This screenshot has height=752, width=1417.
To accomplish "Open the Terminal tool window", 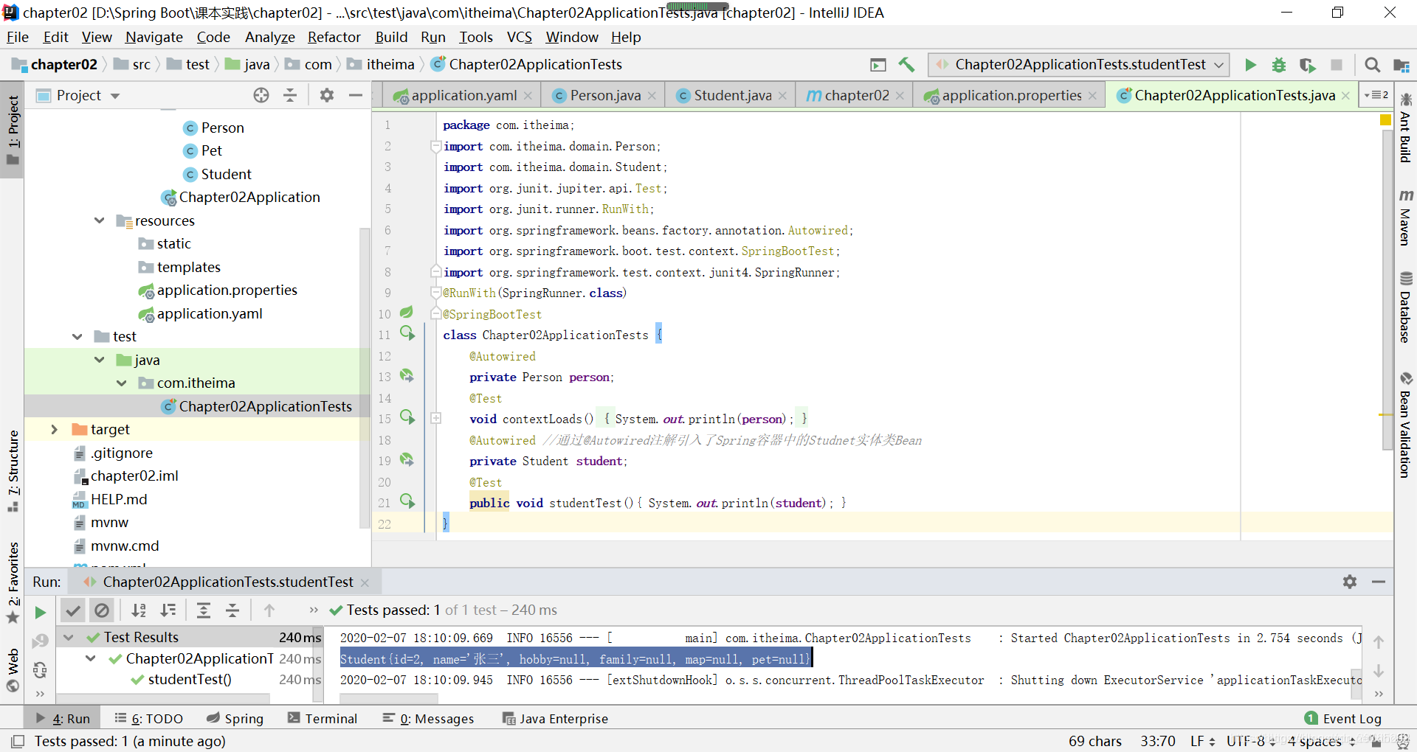I will (x=323, y=718).
